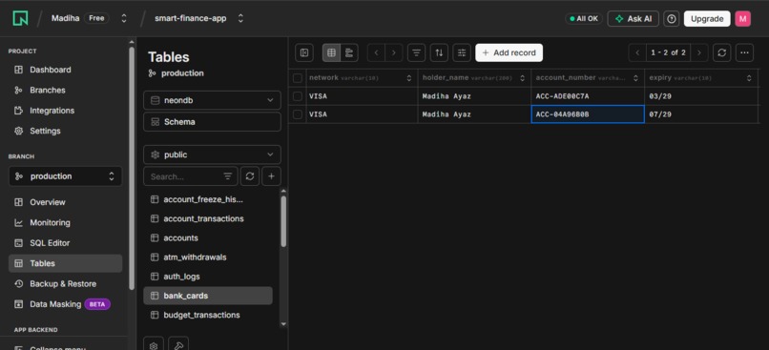Open the filters icon in the table toolbar
Image resolution: width=769 pixels, height=350 pixels.
pos(416,53)
